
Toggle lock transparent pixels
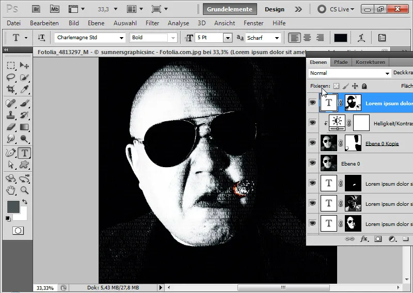coord(337,86)
